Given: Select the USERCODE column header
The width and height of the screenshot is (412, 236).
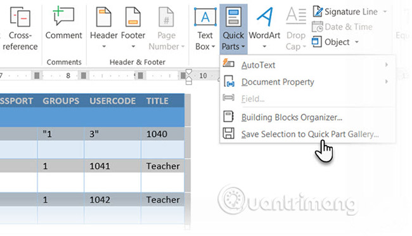Looking at the screenshot, I should click(112, 101).
